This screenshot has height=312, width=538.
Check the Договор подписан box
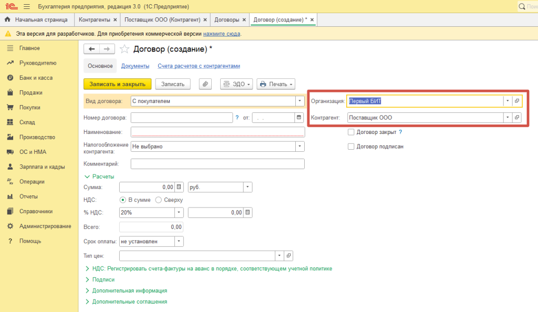click(x=351, y=147)
